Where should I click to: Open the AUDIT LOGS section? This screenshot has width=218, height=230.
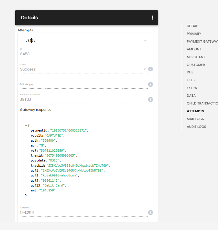(x=196, y=127)
